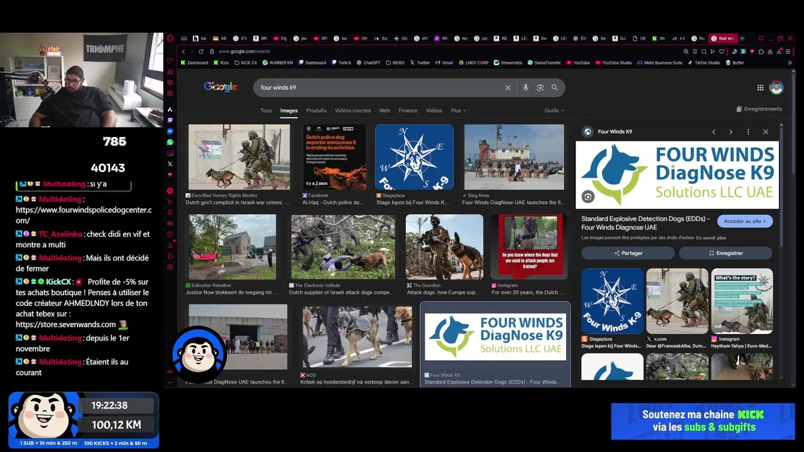Viewport: 804px width, 452px height.
Task: Open the Kick bookmark
Action: coord(221,63)
